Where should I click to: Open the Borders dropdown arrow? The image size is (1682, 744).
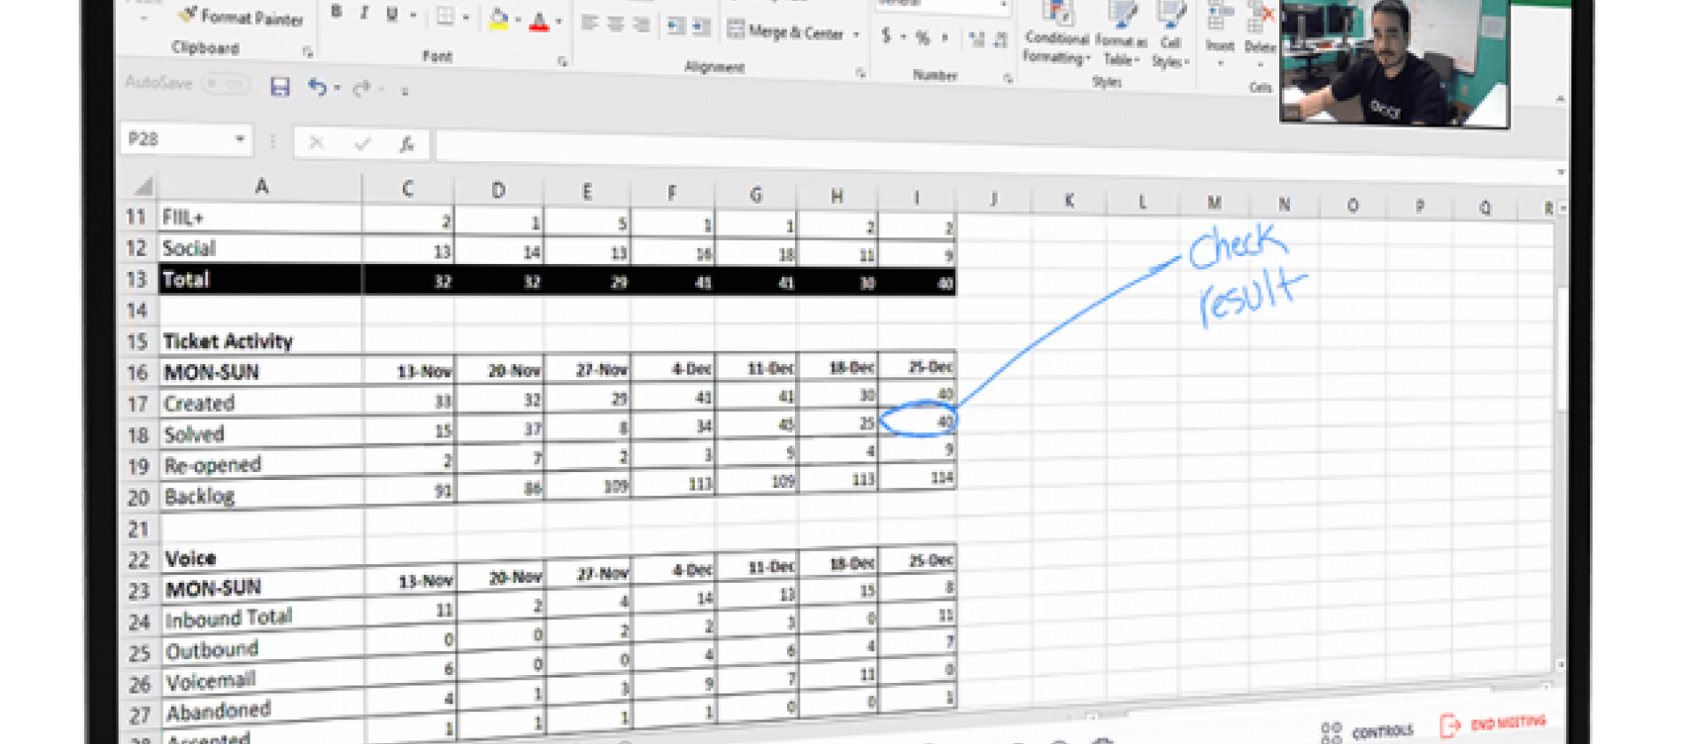click(x=466, y=17)
